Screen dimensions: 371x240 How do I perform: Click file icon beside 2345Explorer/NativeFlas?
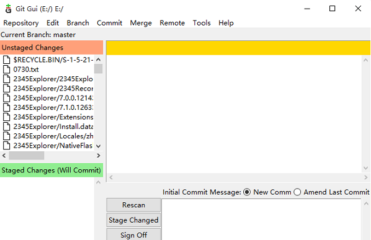(x=7, y=145)
